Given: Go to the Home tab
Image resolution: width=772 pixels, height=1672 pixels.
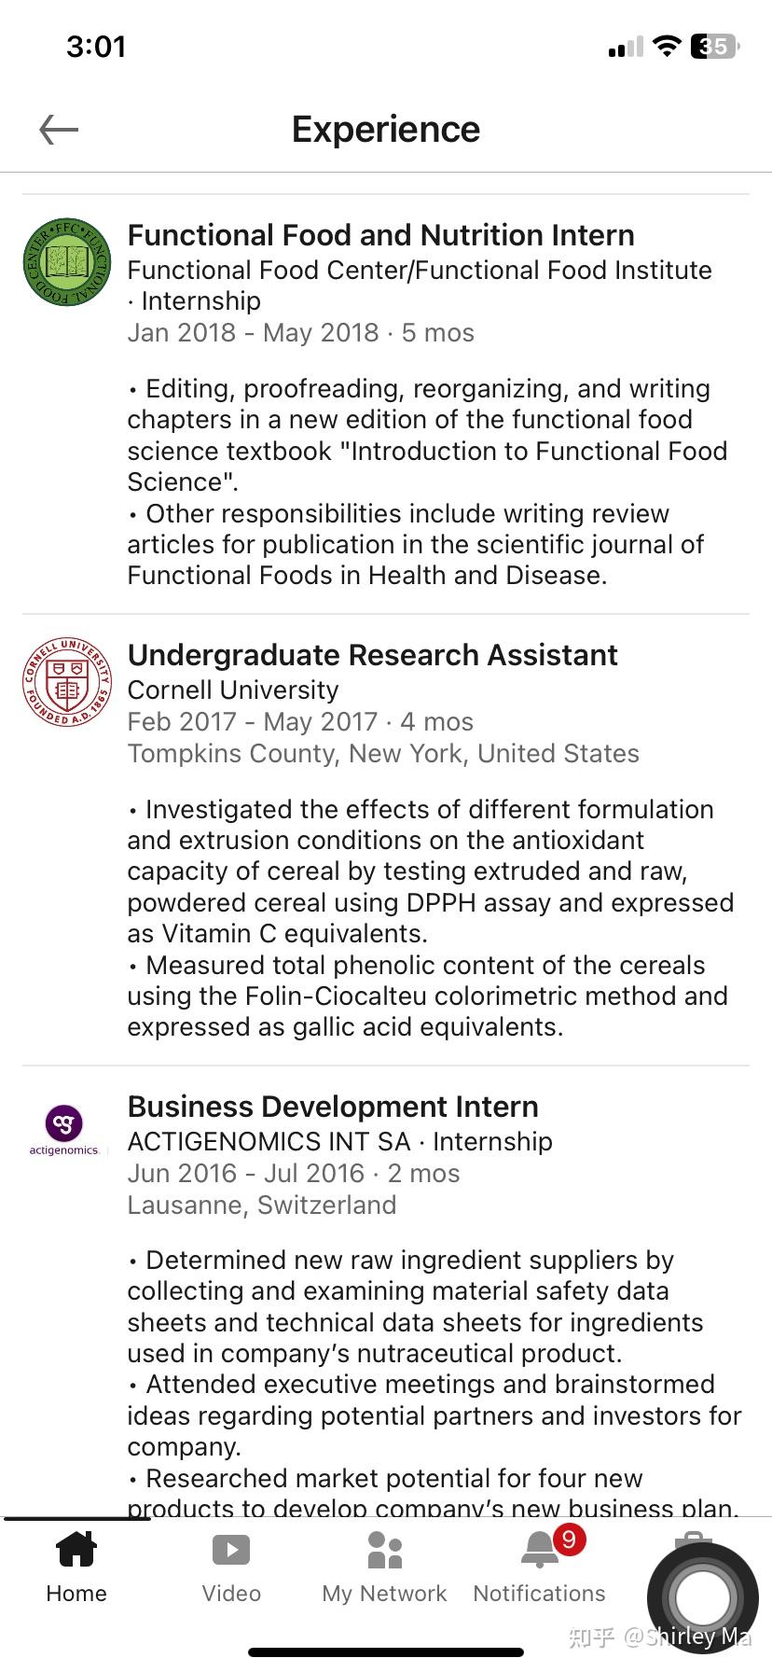Looking at the screenshot, I should pyautogui.click(x=76, y=1567).
